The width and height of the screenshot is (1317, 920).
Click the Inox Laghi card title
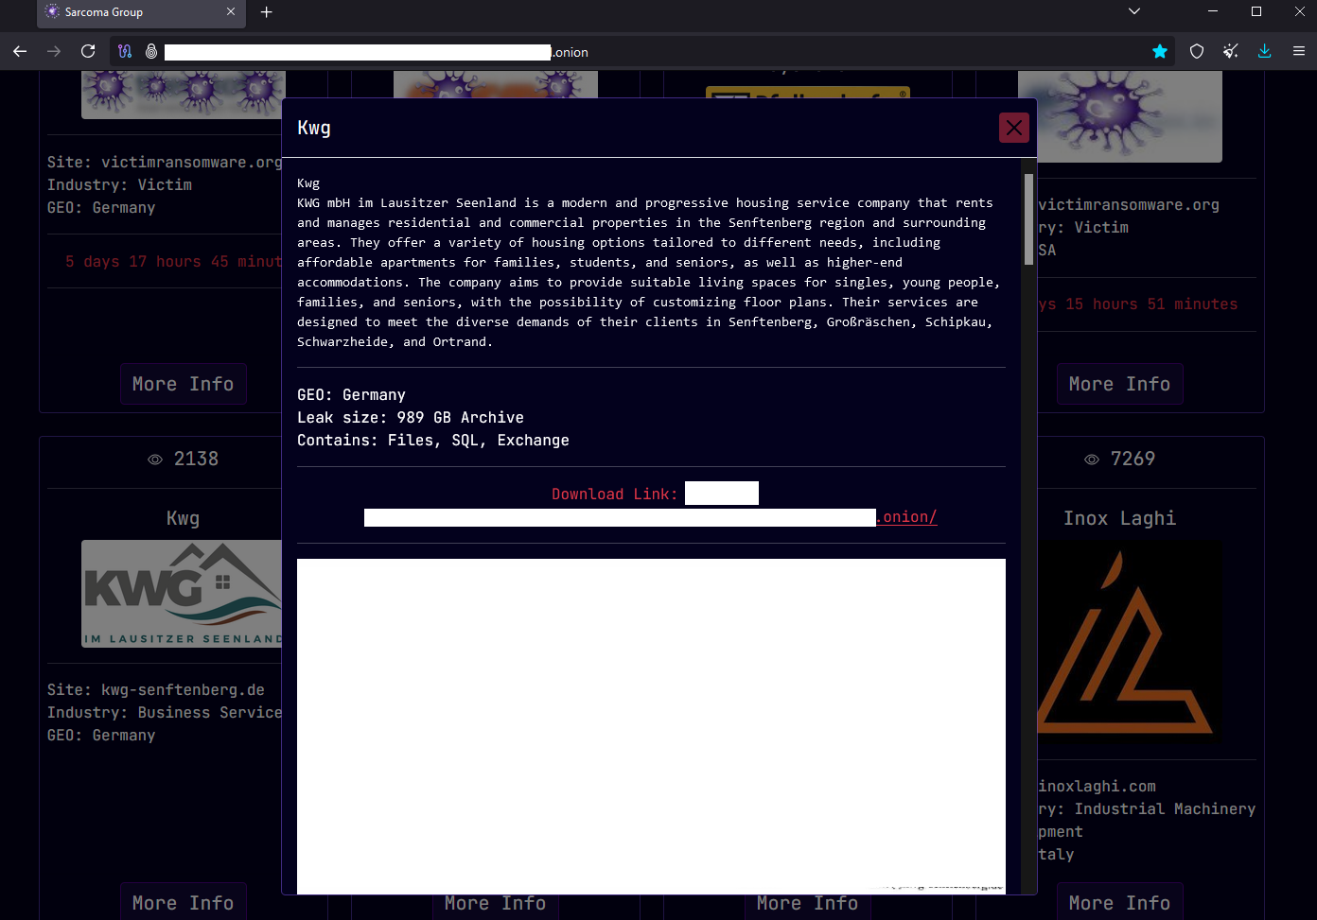[1119, 518]
